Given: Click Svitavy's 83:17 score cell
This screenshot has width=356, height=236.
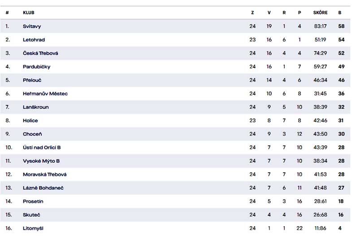Looking at the screenshot, I should click(x=320, y=26).
